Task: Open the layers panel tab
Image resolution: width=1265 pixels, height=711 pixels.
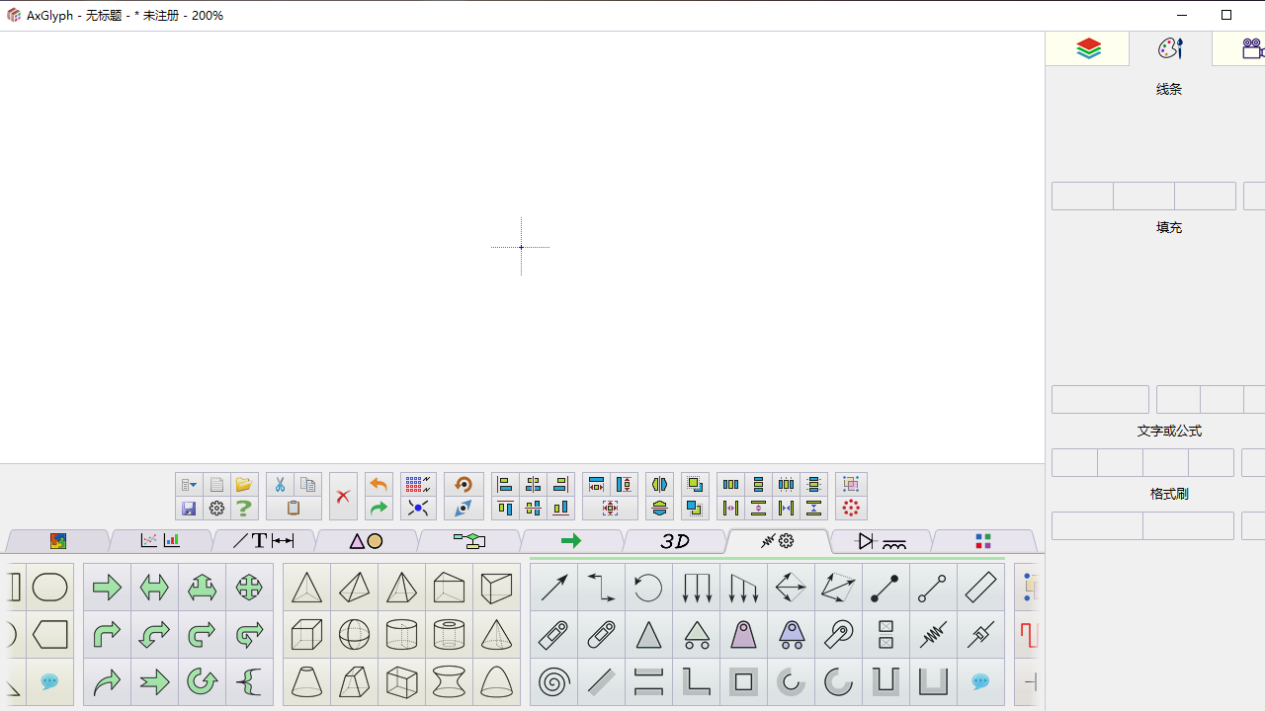Action: 1088,48
